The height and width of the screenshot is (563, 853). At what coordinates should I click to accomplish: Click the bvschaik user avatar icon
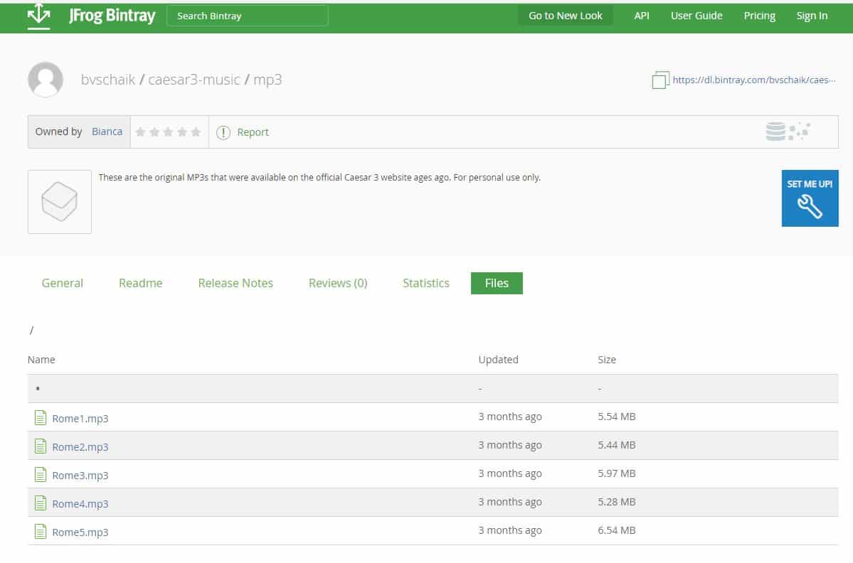(46, 80)
